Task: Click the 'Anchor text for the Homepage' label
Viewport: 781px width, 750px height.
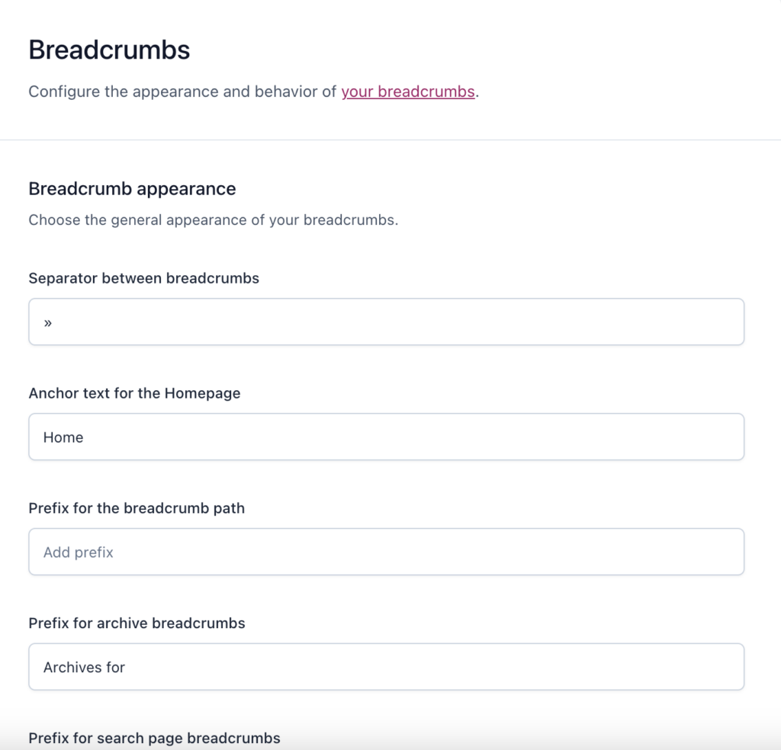Action: pyautogui.click(x=134, y=393)
